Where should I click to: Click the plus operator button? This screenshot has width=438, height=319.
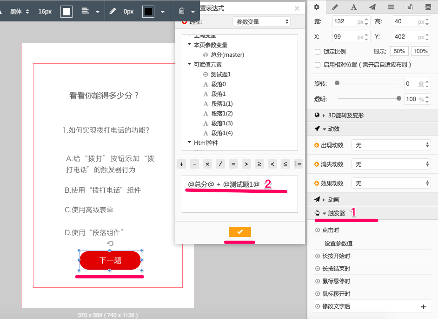click(x=182, y=164)
